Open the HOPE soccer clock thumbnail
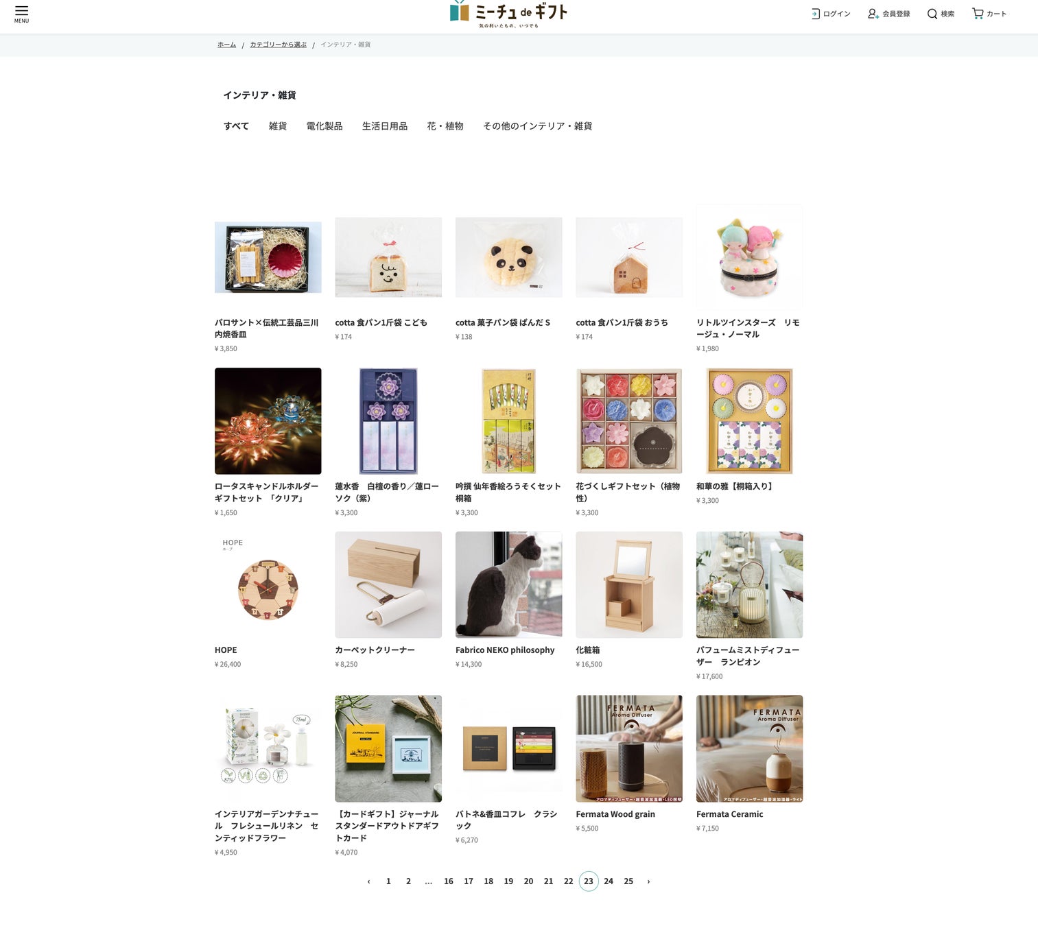This screenshot has width=1038, height=926. pyautogui.click(x=268, y=585)
